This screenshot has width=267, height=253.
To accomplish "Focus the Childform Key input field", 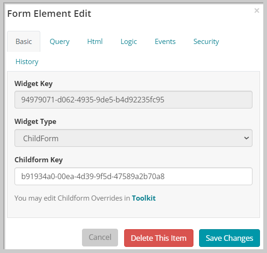I will pyautogui.click(x=133, y=176).
